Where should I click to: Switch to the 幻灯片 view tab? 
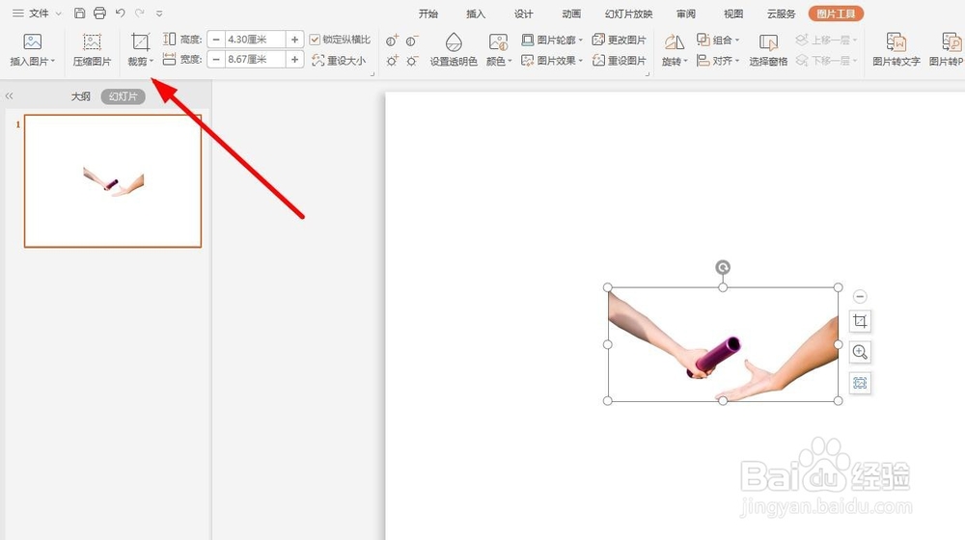coord(124,96)
